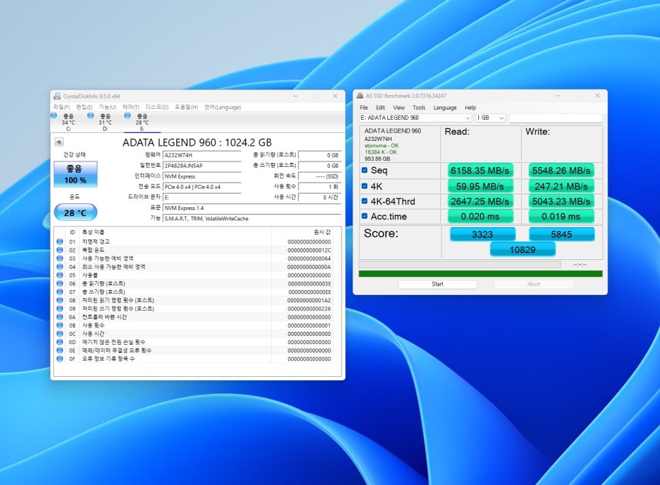Click the previous disk arrow button

tap(59, 142)
